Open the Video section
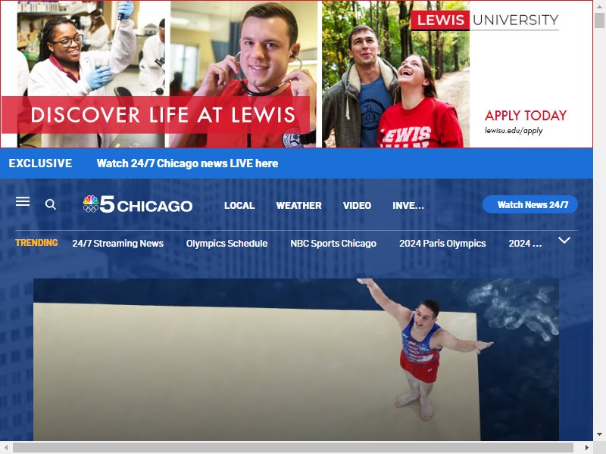Viewport: 606px width, 454px height. click(357, 205)
